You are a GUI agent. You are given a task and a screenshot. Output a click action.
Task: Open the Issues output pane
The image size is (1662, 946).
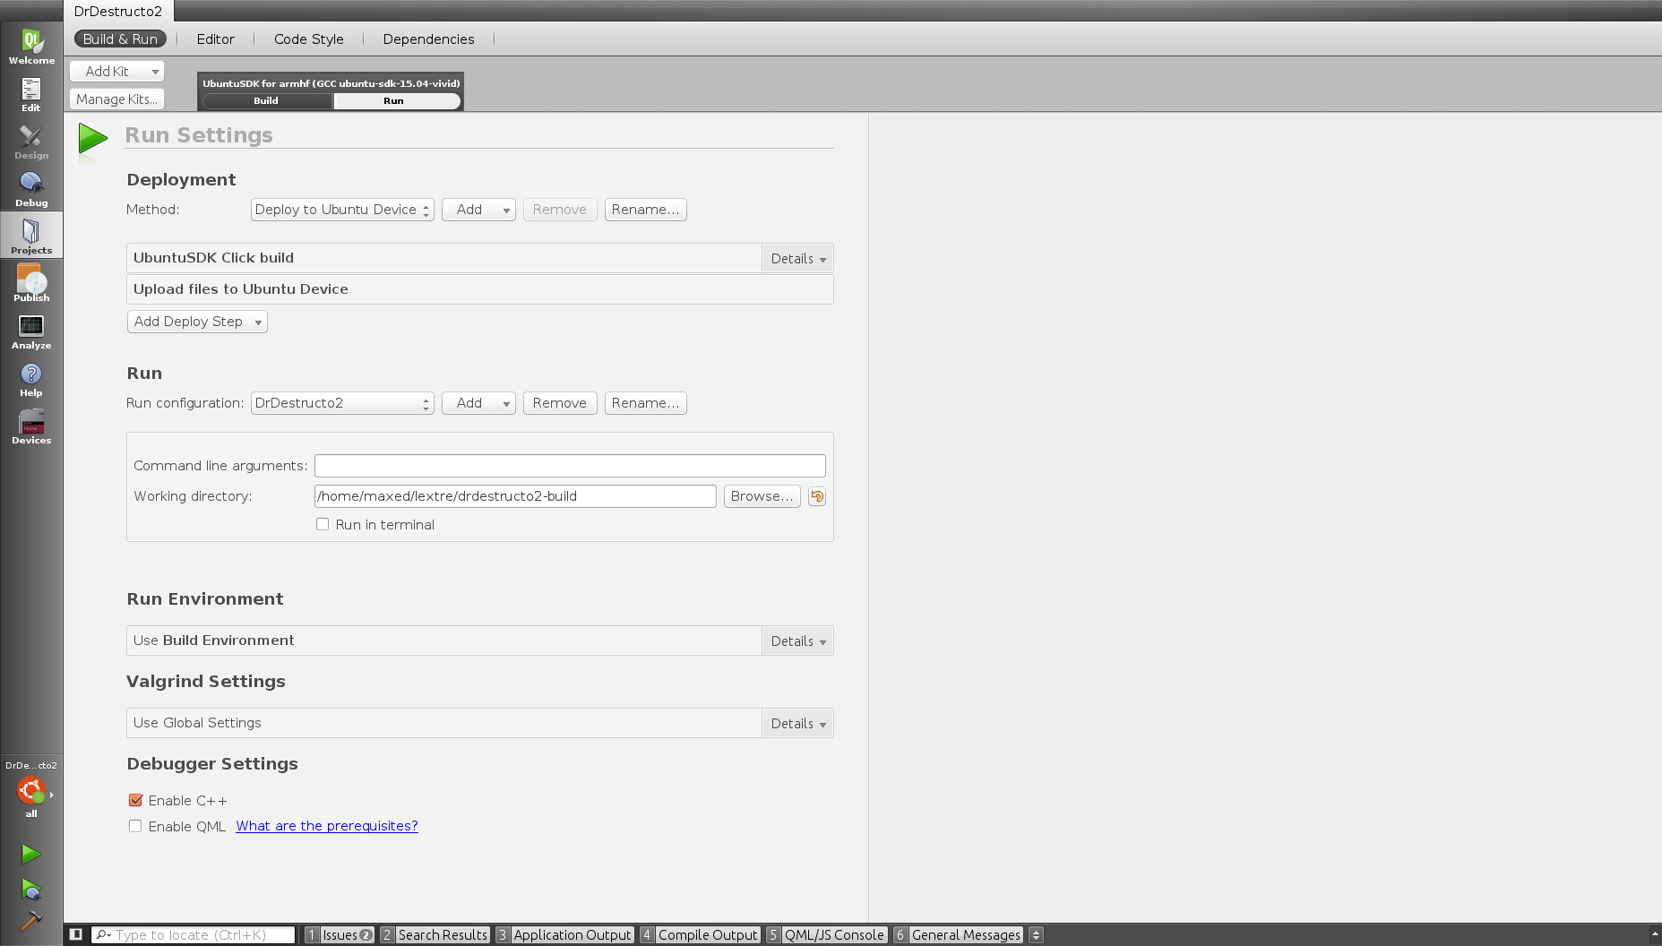click(340, 934)
